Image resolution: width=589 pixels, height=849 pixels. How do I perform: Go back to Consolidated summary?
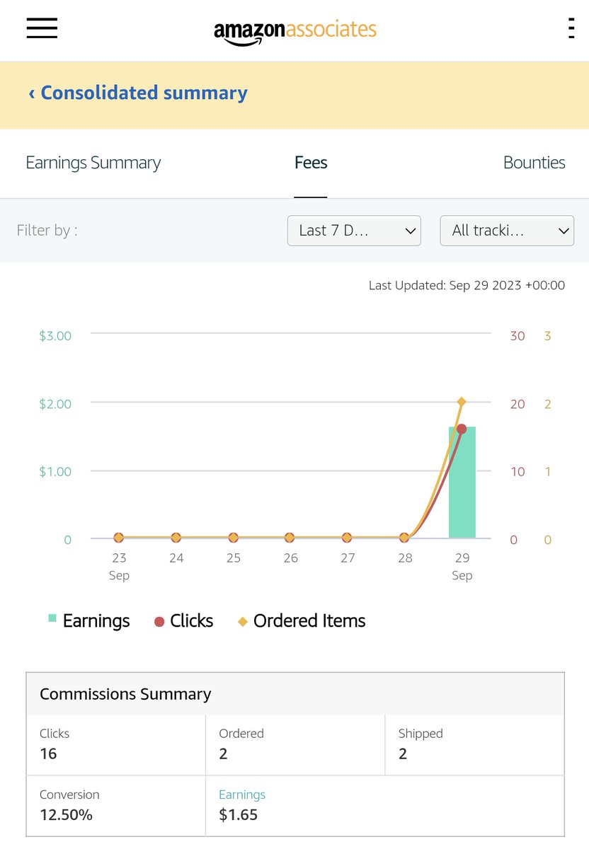point(138,93)
